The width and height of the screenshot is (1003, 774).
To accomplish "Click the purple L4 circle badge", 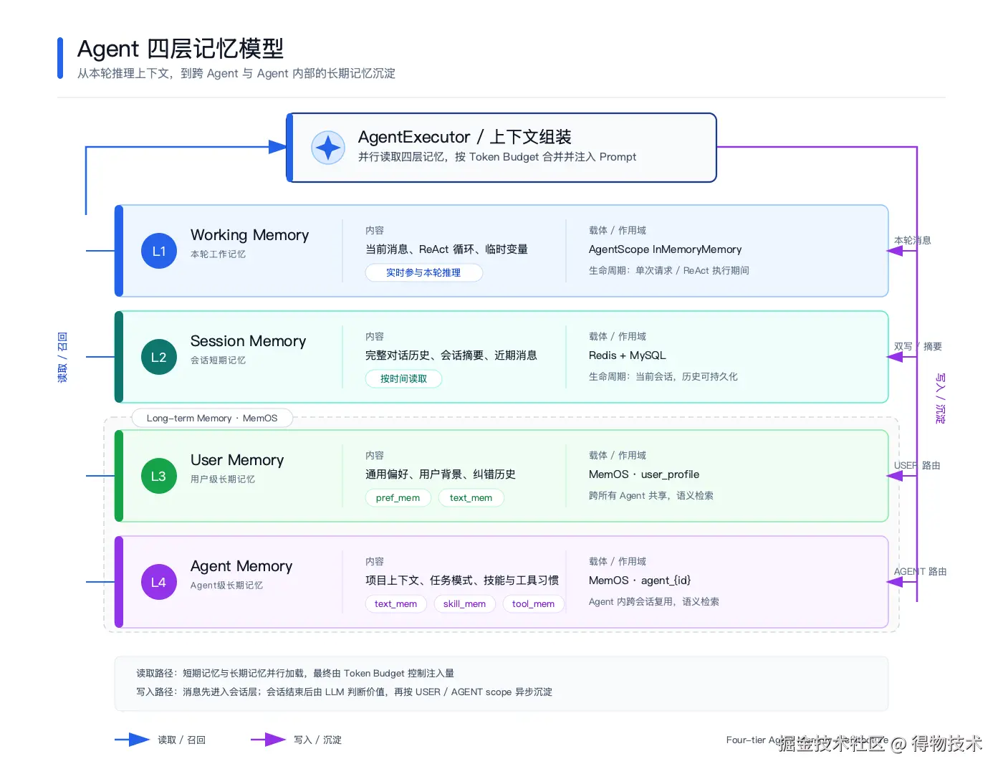I will [x=159, y=583].
